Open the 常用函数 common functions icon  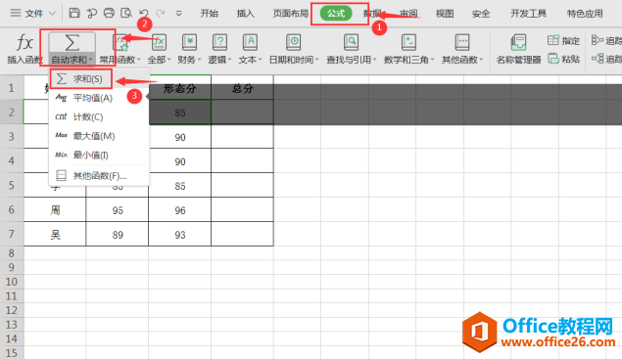(x=120, y=42)
